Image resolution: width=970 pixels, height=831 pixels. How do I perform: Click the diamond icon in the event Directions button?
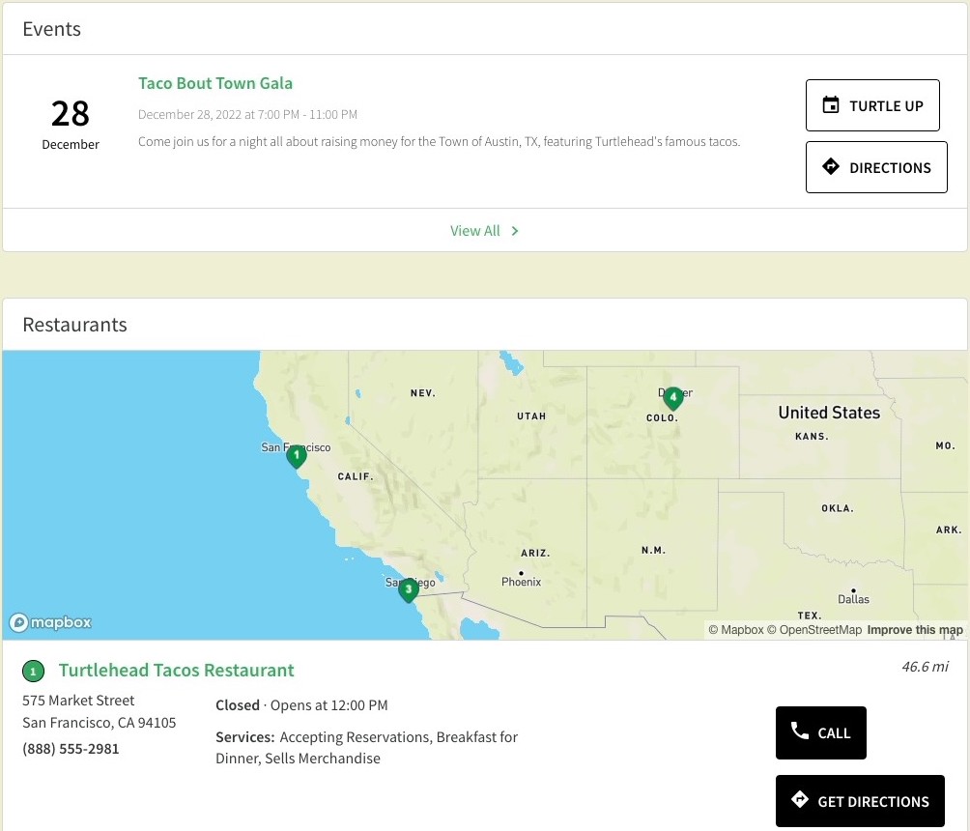tap(831, 166)
